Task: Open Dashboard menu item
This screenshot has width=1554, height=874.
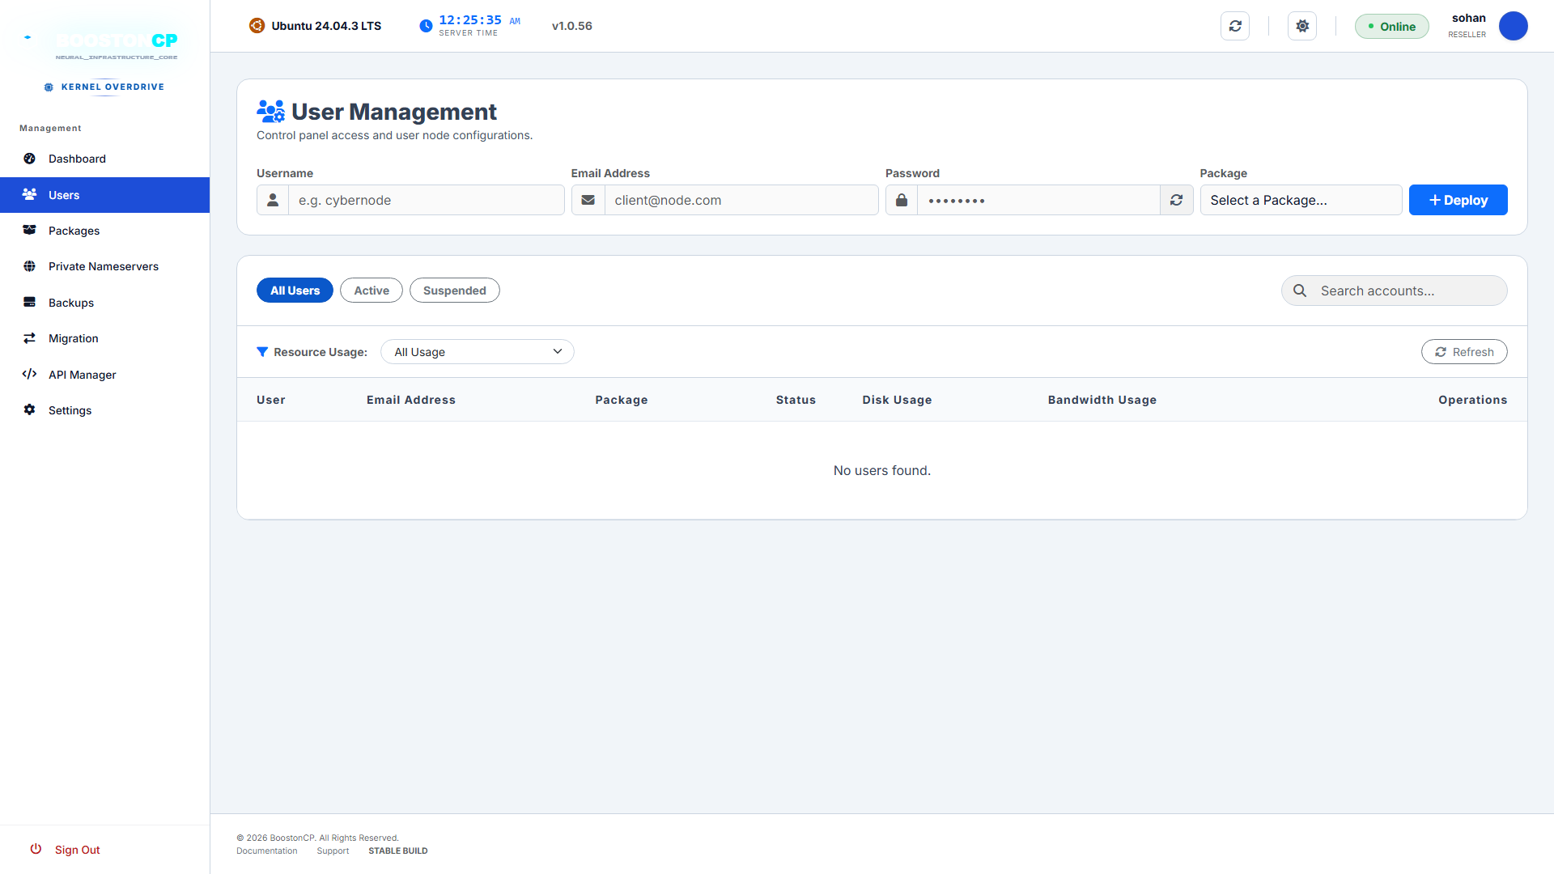Action: coord(105,159)
